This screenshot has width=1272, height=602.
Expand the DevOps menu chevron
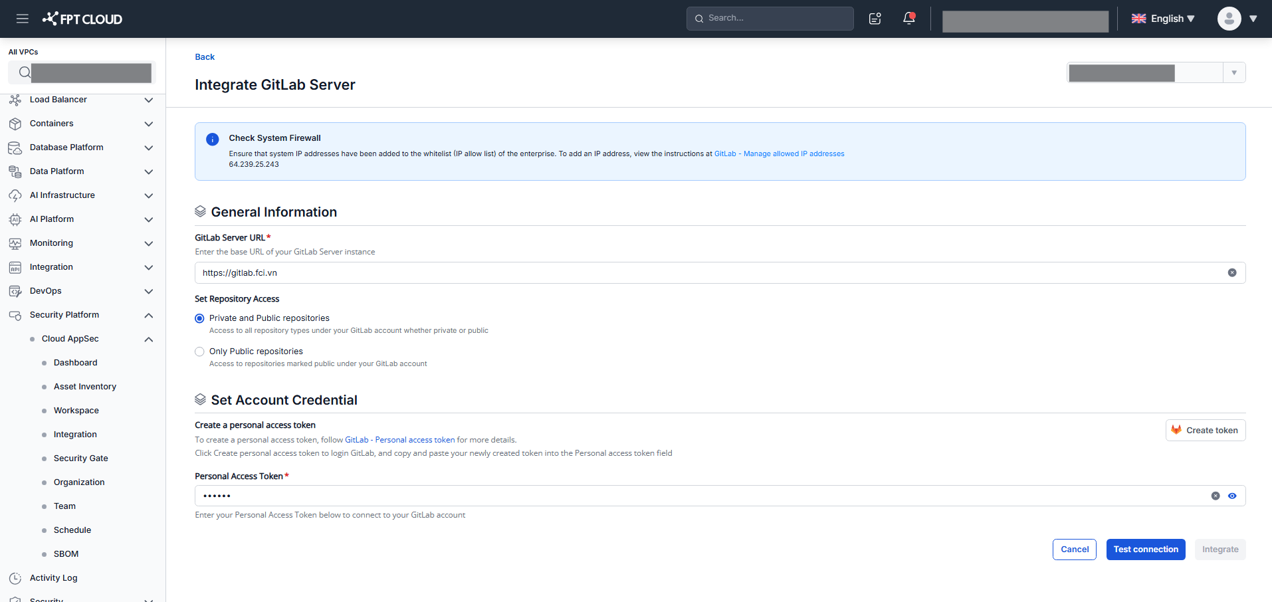pos(149,291)
